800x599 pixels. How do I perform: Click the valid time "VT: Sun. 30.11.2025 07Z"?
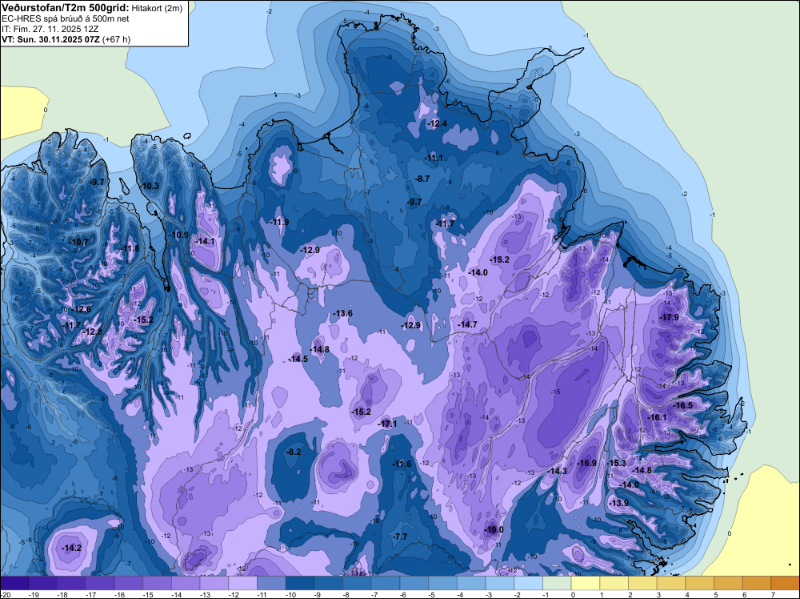coord(51,39)
